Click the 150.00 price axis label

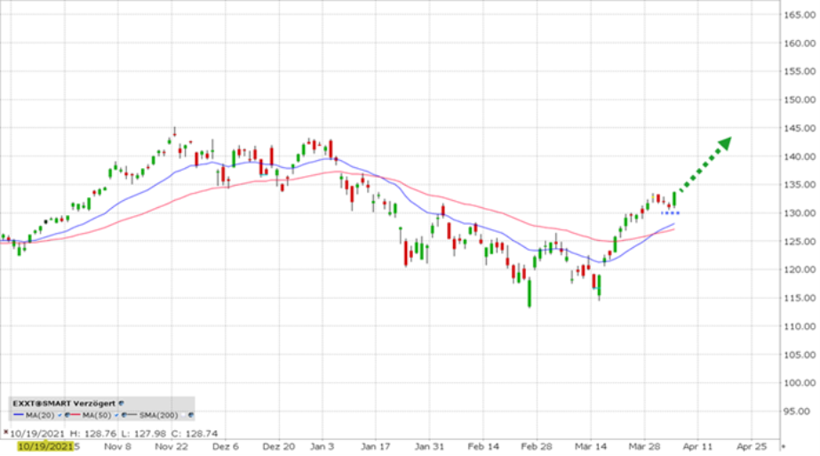point(799,100)
